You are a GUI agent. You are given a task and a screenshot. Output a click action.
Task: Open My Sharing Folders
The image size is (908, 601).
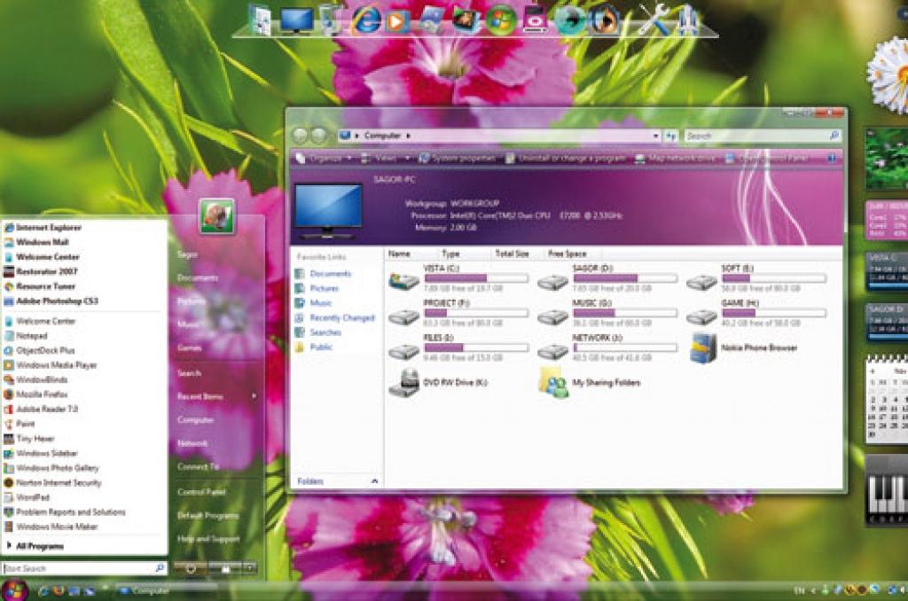coord(553,382)
